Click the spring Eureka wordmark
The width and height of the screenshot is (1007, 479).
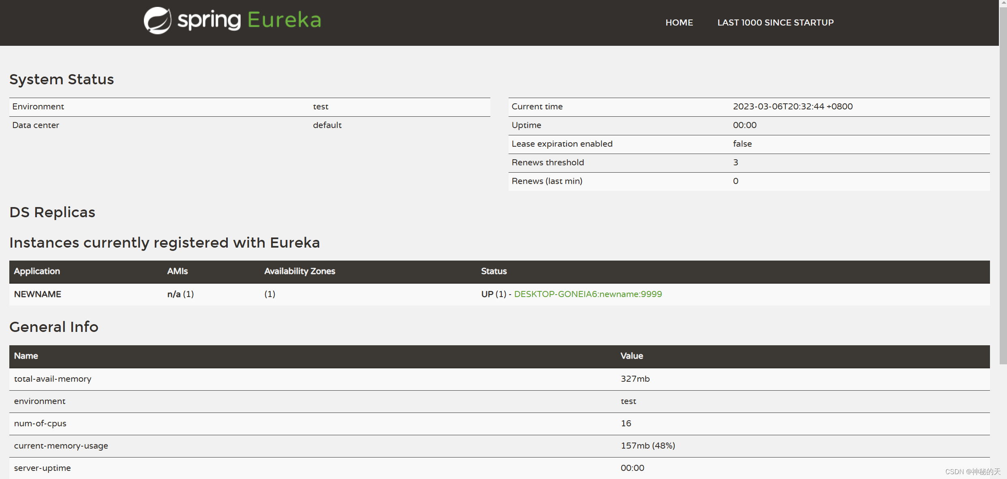point(249,20)
